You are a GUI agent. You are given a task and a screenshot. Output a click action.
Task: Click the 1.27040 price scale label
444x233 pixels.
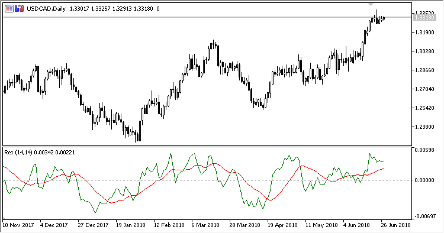coord(424,89)
